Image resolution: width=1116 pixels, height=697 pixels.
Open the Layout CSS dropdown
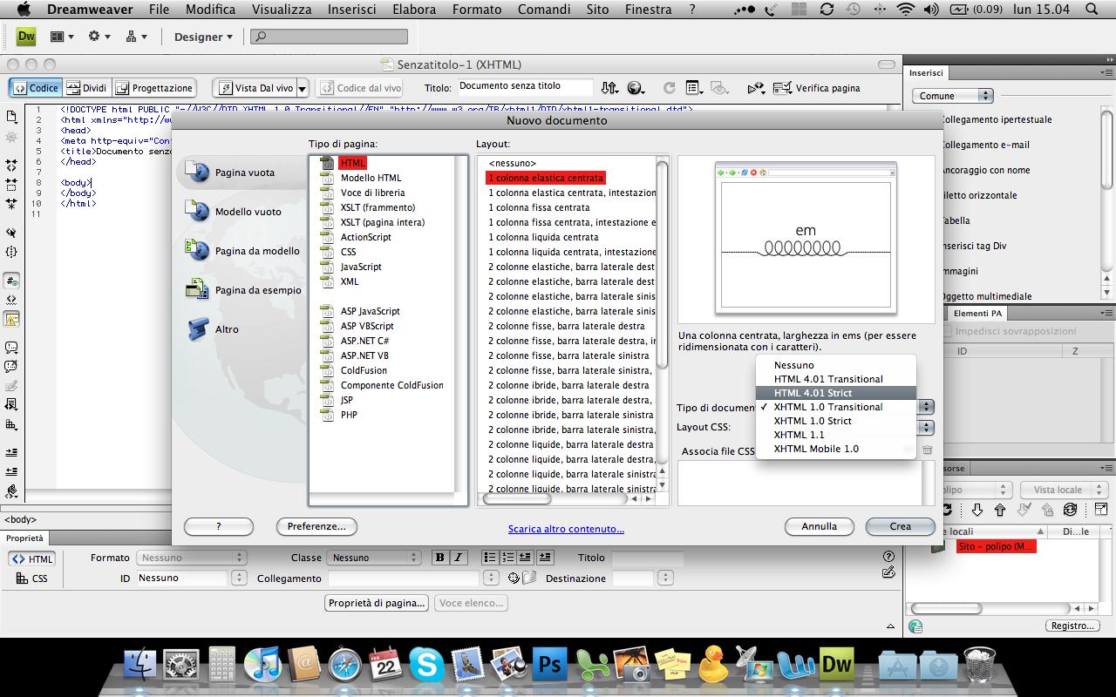(926, 428)
